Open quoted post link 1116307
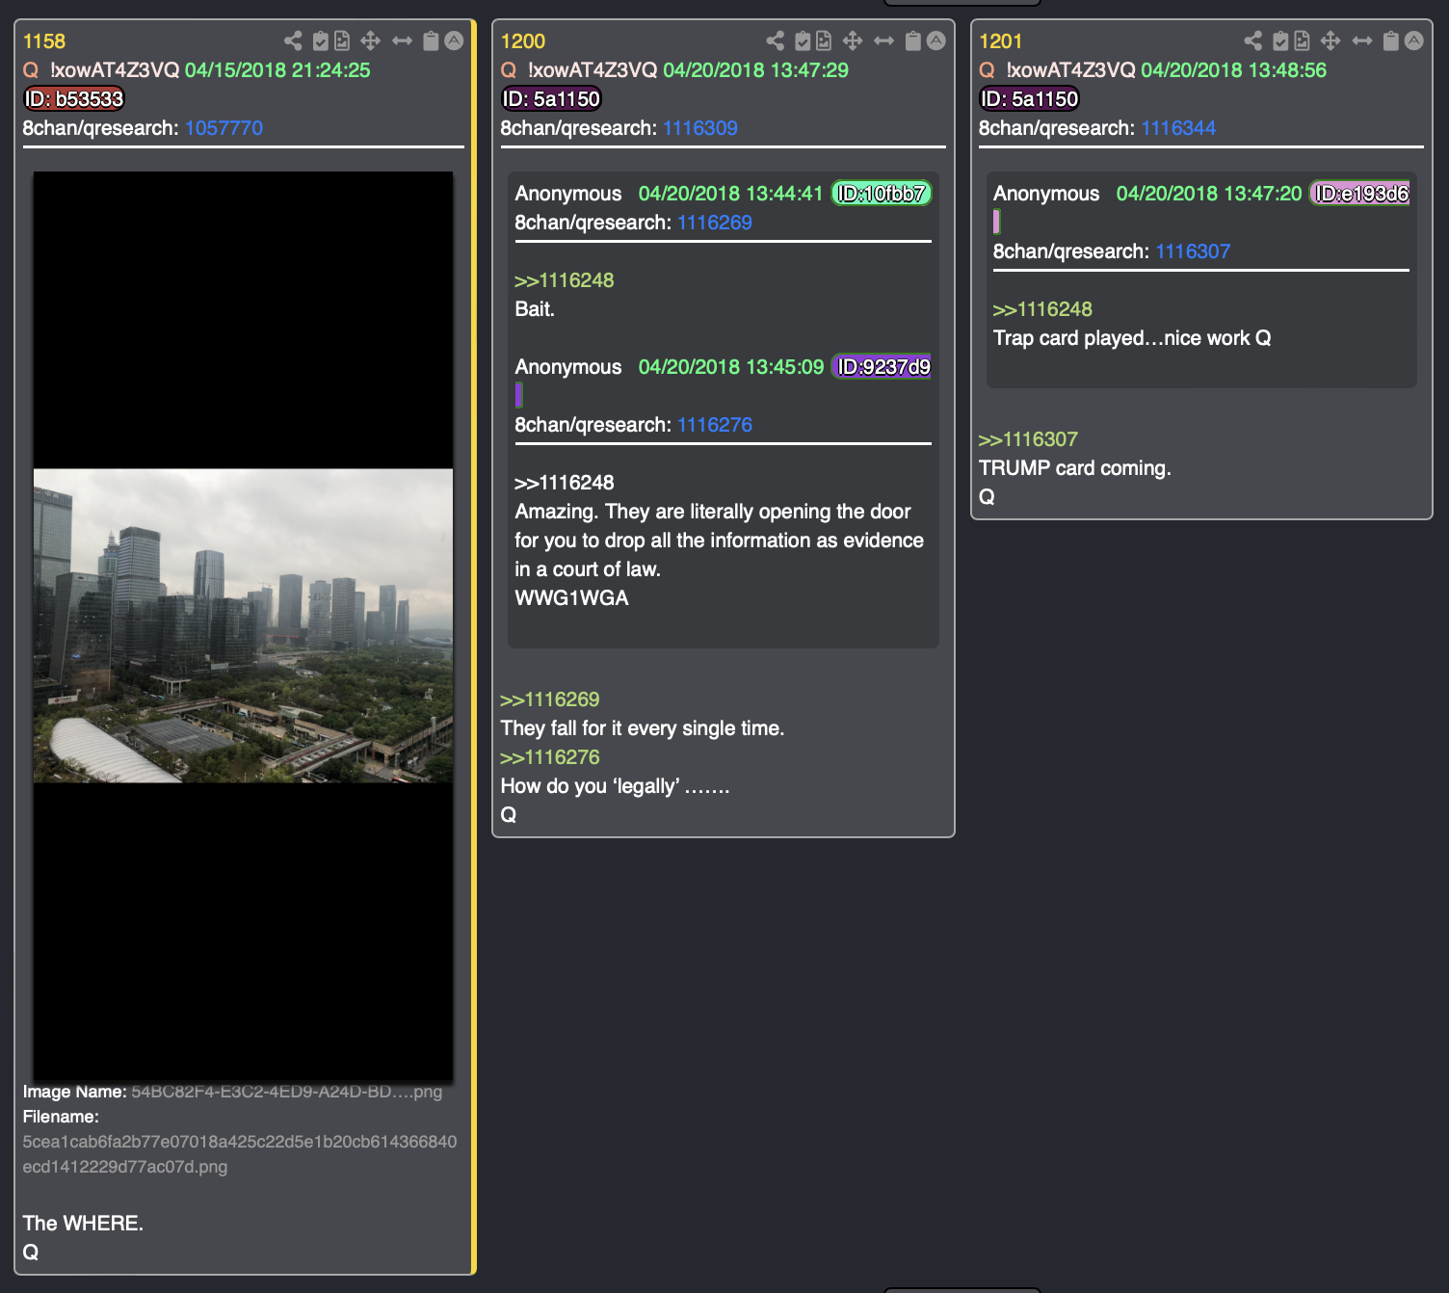Viewport: 1449px width, 1293px height. click(1193, 251)
